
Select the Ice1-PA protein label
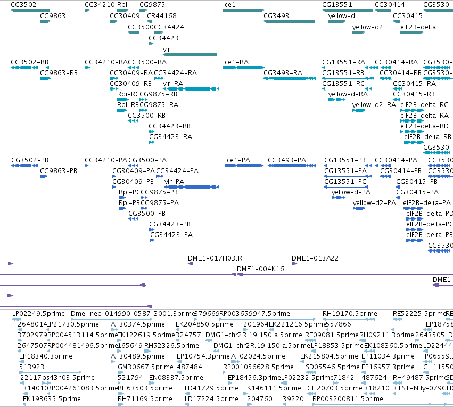(237, 160)
